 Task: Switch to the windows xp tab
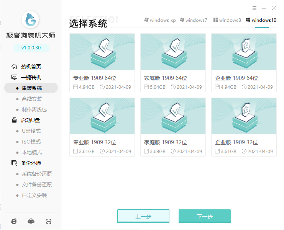pyautogui.click(x=160, y=20)
